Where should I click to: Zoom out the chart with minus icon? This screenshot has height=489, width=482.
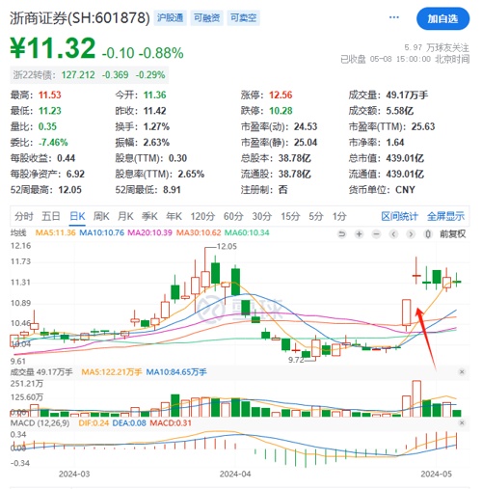click(376, 234)
